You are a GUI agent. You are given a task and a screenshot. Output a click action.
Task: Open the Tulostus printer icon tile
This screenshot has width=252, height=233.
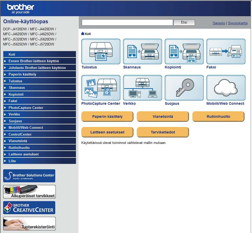click(x=101, y=51)
